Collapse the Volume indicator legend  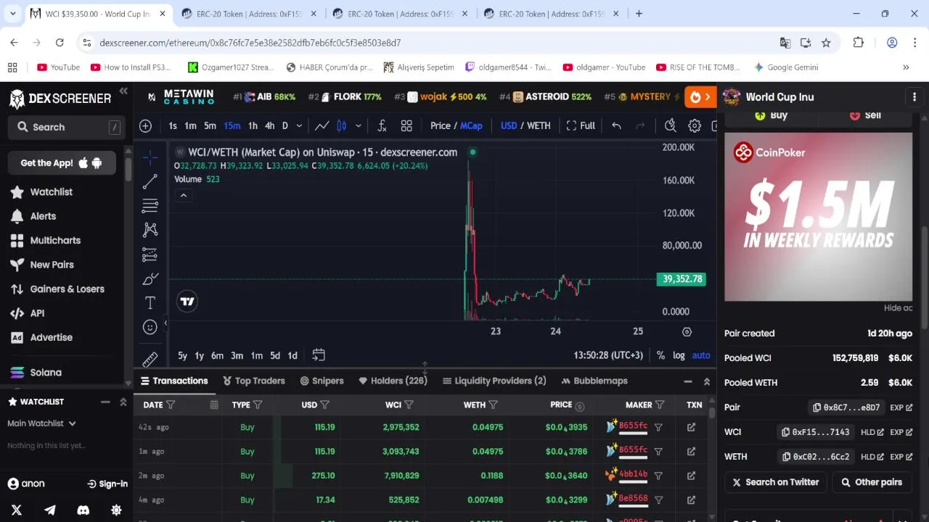click(x=184, y=195)
